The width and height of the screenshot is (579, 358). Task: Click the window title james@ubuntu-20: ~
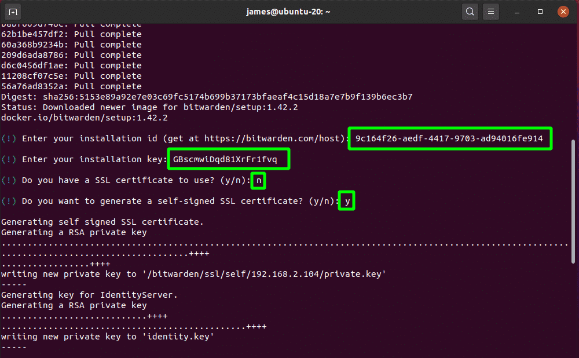pyautogui.click(x=288, y=12)
